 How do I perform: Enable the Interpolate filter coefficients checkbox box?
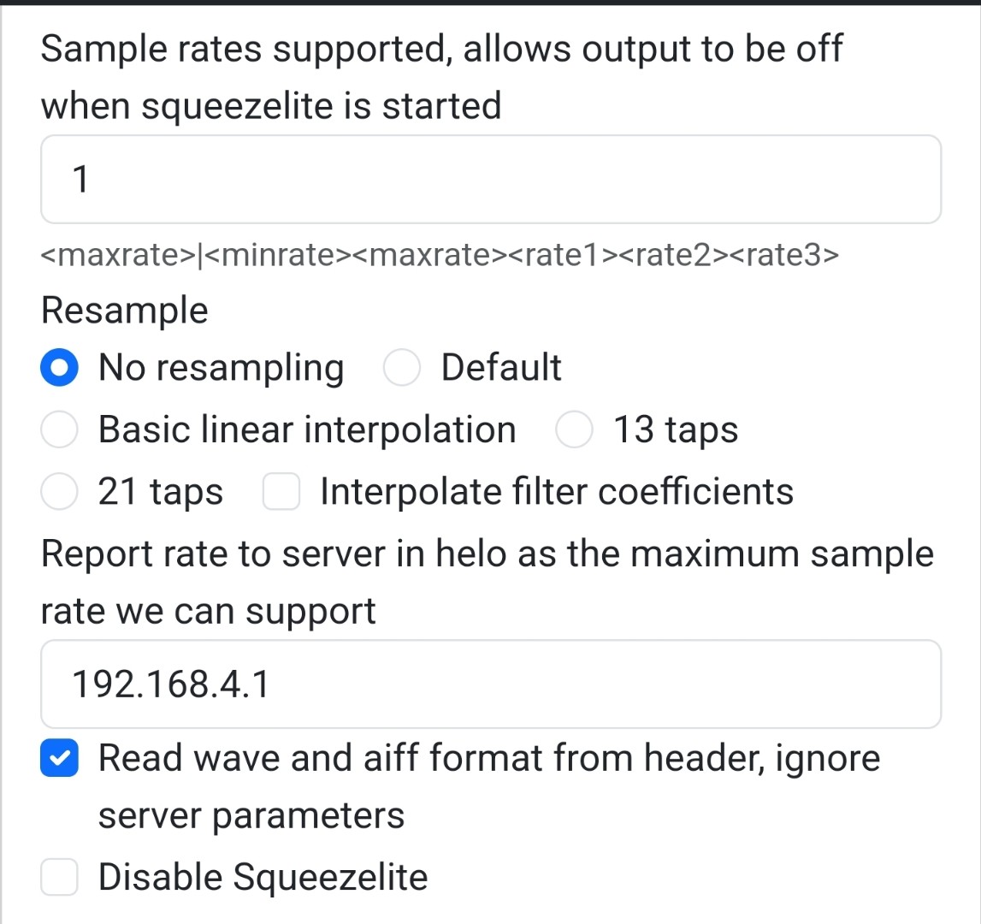pyautogui.click(x=281, y=493)
